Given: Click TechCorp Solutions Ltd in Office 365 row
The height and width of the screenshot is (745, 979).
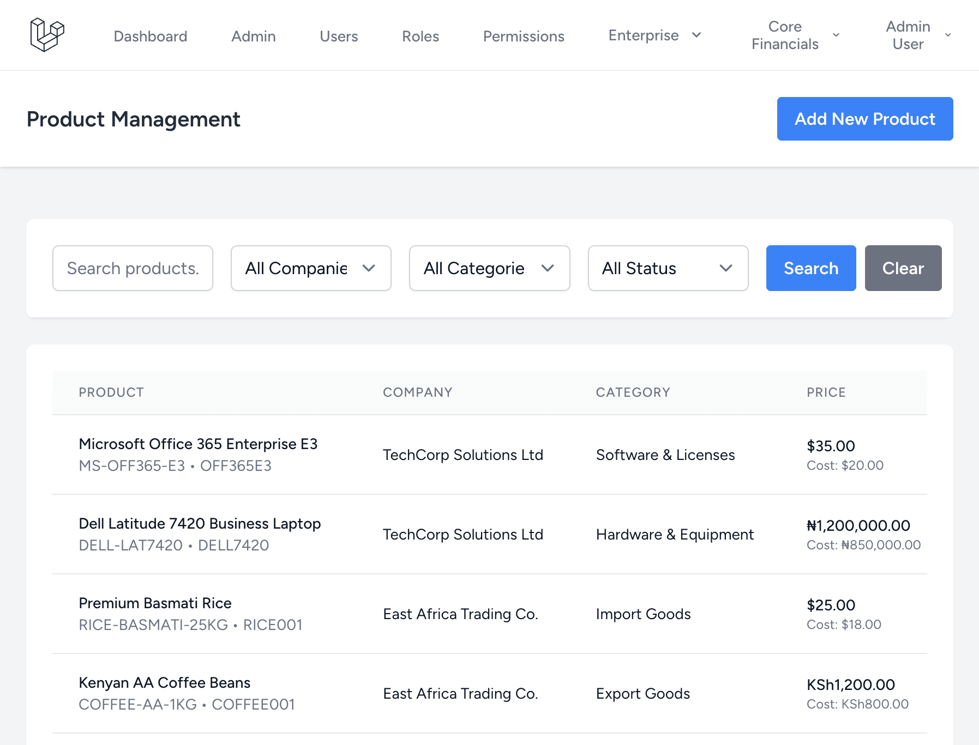Looking at the screenshot, I should pyautogui.click(x=463, y=455).
